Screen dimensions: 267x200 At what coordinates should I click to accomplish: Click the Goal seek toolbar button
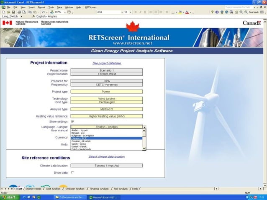pos(253,12)
